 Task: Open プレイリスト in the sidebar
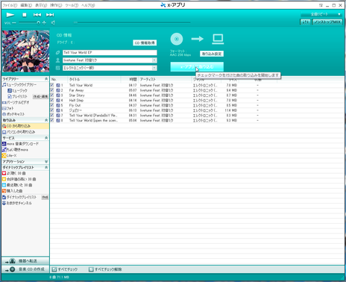[x=20, y=96]
